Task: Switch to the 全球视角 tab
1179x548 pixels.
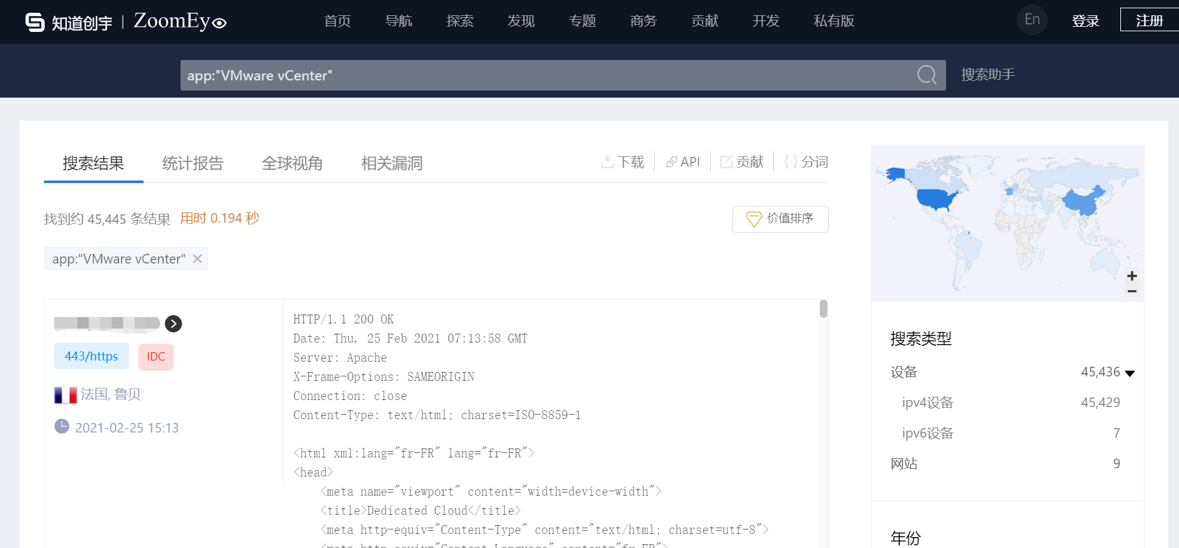Action: tap(292, 163)
